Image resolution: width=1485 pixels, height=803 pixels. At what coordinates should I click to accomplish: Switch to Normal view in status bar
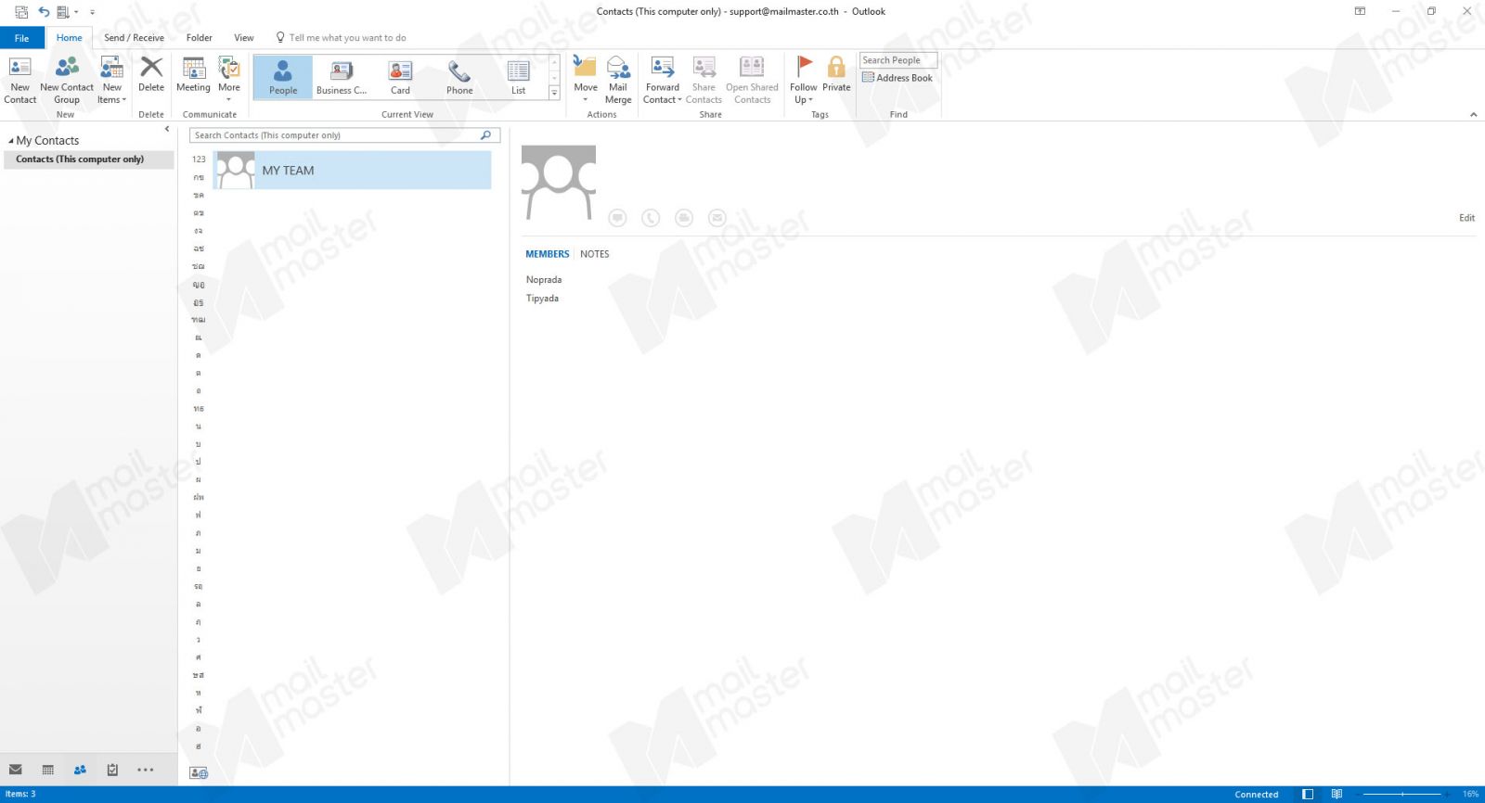1308,794
